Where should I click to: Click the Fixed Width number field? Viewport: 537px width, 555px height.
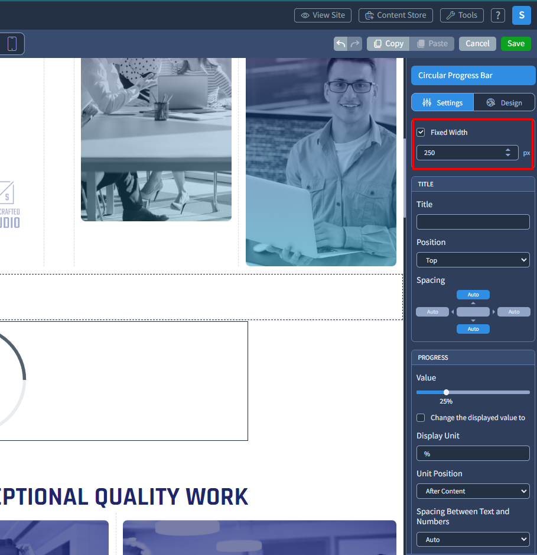point(467,153)
